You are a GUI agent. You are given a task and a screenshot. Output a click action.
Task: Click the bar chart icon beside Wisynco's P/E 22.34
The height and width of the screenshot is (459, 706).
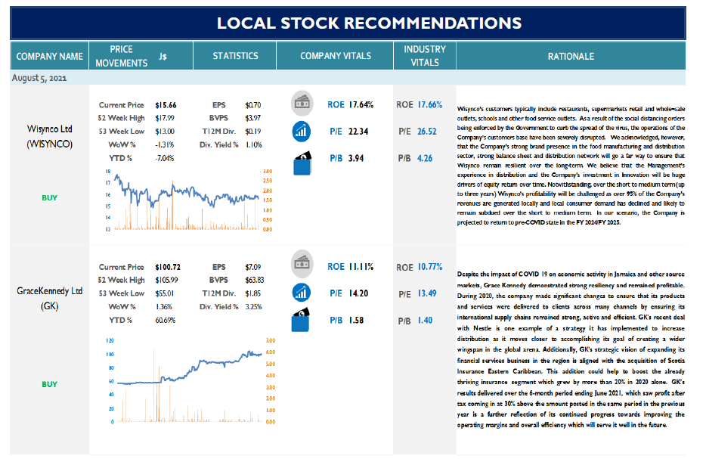tap(301, 132)
